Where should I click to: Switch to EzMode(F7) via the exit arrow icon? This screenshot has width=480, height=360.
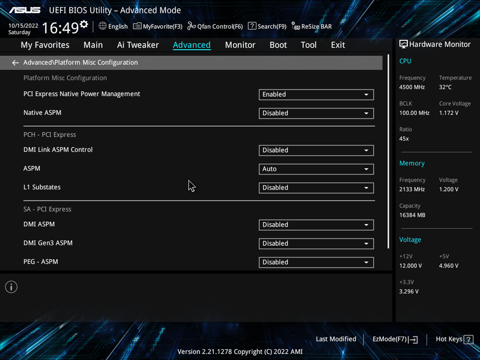(413, 340)
